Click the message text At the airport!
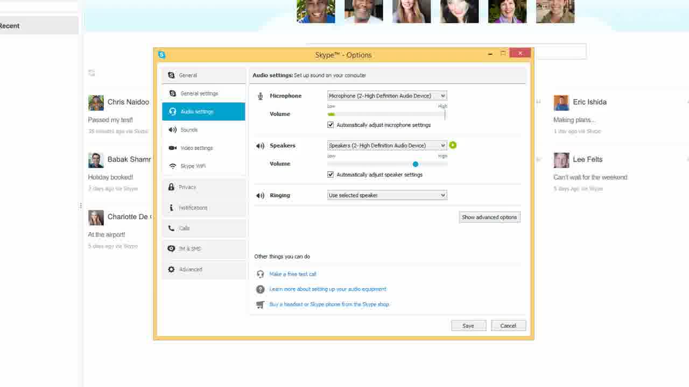This screenshot has height=387, width=689. pyautogui.click(x=107, y=235)
